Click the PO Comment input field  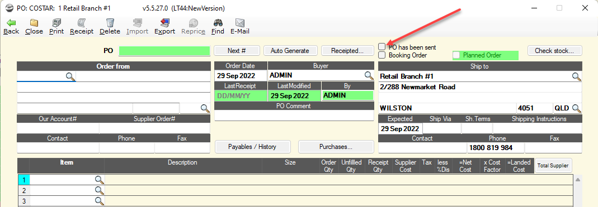(294, 115)
